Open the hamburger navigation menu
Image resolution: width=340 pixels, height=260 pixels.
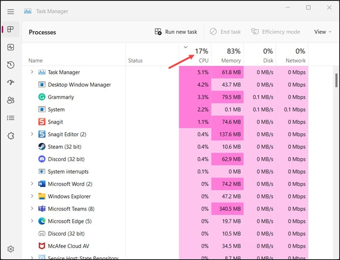pos(11,12)
